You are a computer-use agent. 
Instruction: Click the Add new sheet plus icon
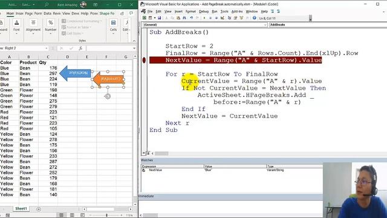coord(39,209)
